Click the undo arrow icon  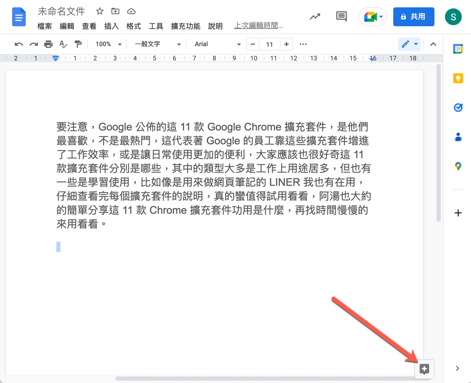18,44
